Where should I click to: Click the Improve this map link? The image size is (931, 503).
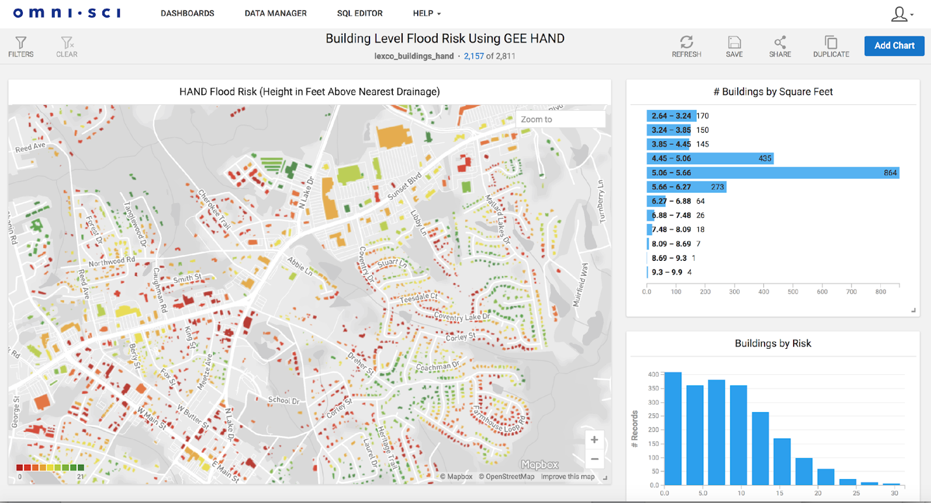point(567,476)
